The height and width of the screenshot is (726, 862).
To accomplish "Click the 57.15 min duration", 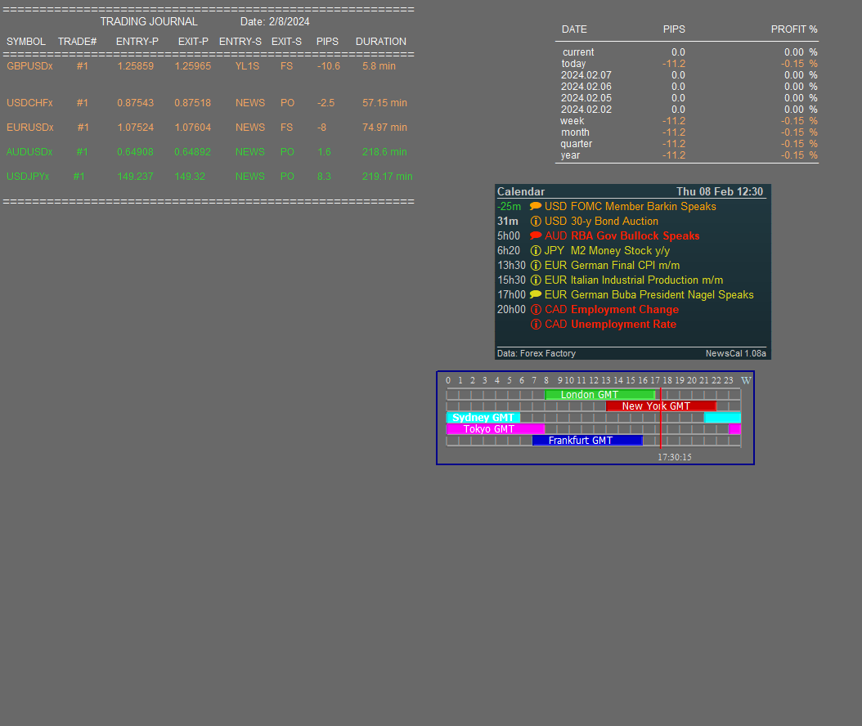I will pyautogui.click(x=385, y=103).
